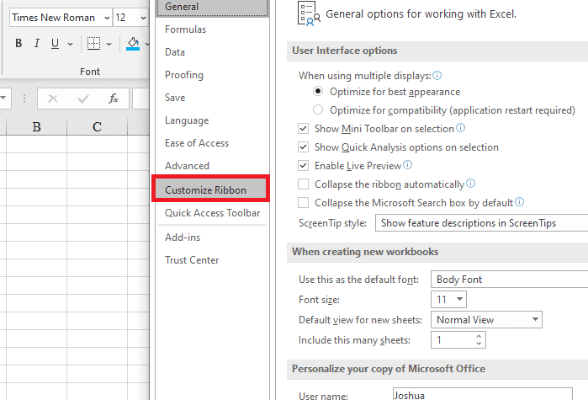This screenshot has height=400, width=588.
Task: Select column B header in spreadsheet
Action: (x=37, y=127)
